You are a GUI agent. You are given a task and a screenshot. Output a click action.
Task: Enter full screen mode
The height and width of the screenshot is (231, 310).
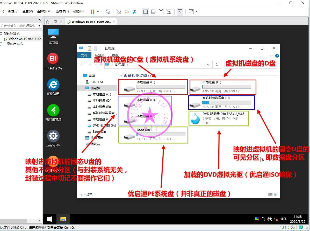pyautogui.click(x=161, y=12)
